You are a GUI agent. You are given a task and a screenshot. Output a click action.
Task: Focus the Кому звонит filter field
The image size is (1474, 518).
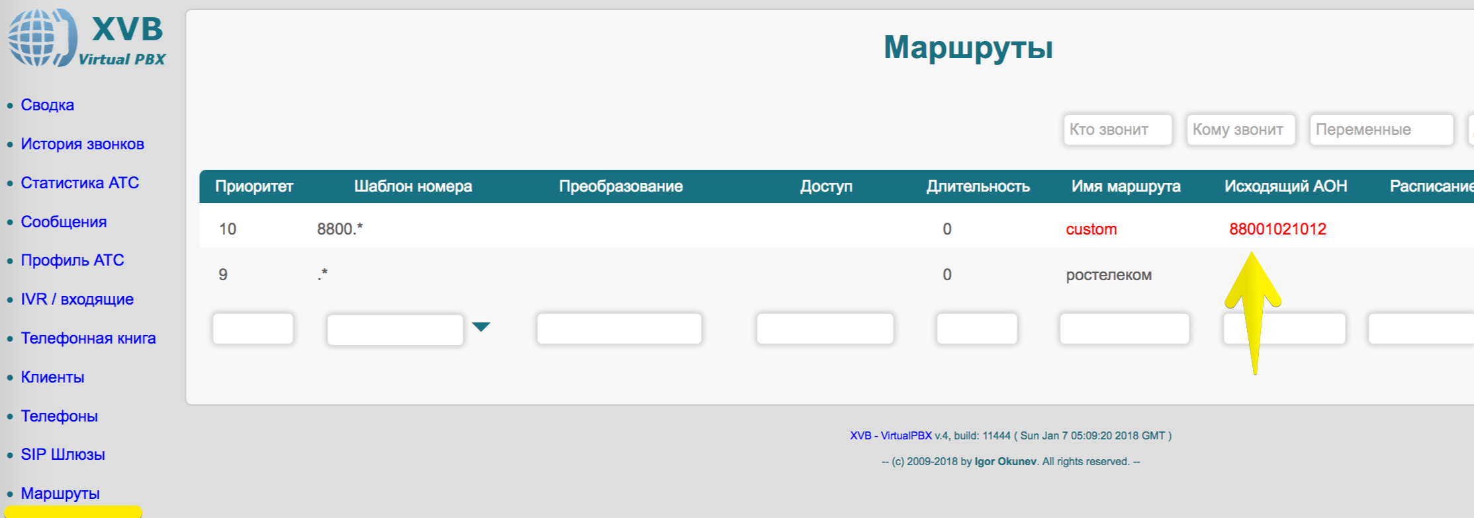click(1240, 129)
